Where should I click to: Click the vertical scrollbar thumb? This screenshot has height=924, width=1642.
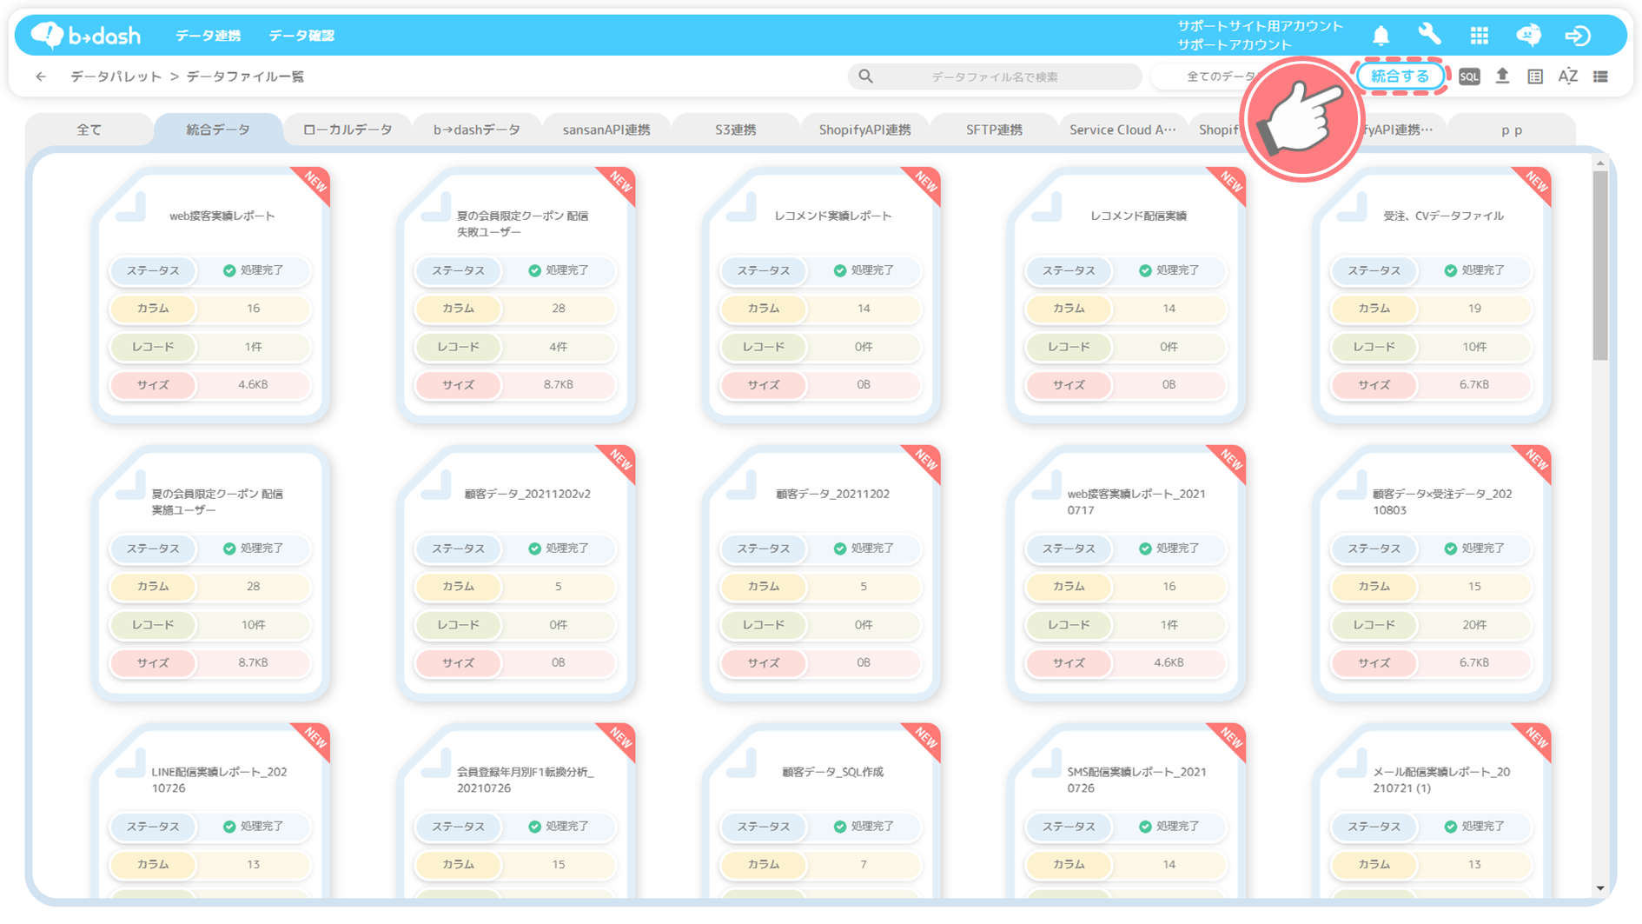[1600, 265]
